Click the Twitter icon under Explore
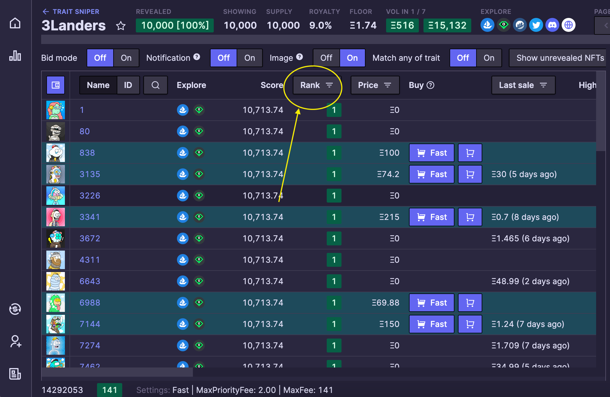 (536, 25)
